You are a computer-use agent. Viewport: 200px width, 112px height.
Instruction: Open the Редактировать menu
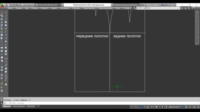[x=89, y=8]
